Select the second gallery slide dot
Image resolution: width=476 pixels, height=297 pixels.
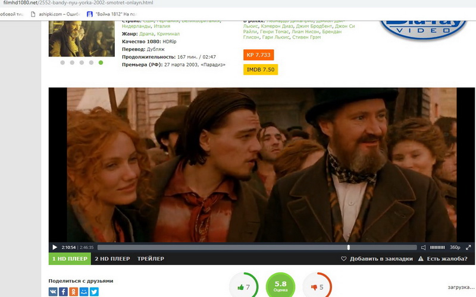pyautogui.click(x=72, y=62)
